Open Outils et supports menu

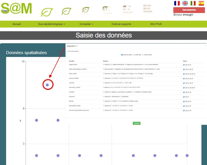tap(121, 24)
